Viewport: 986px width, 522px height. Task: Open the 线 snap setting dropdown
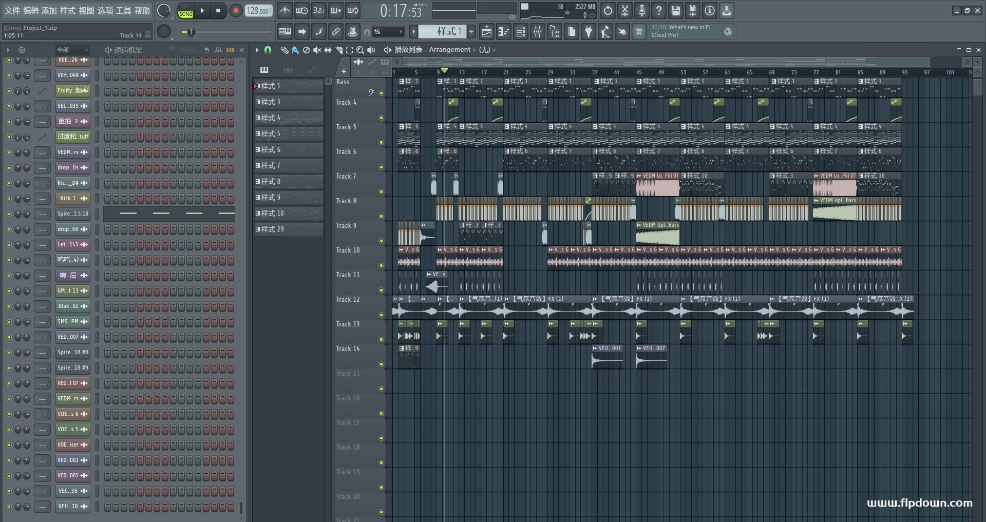point(388,32)
